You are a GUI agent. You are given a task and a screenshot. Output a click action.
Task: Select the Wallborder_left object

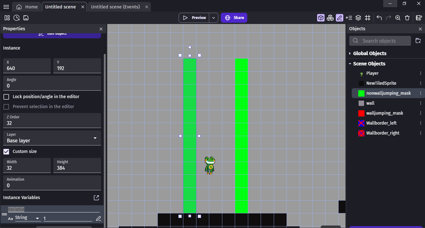pyautogui.click(x=381, y=123)
